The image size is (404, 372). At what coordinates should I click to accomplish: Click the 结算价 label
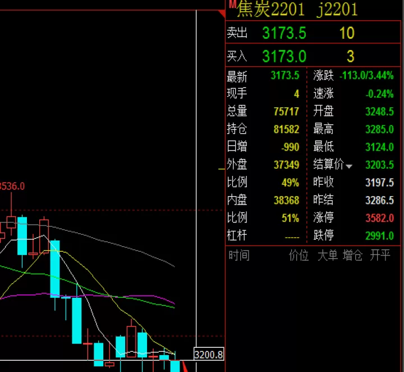click(x=328, y=164)
